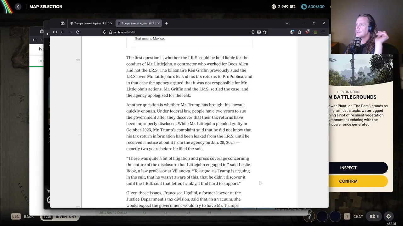Screen dimensions: 403x226
Task: Click the save page icon in address bar
Action: coord(259,32)
